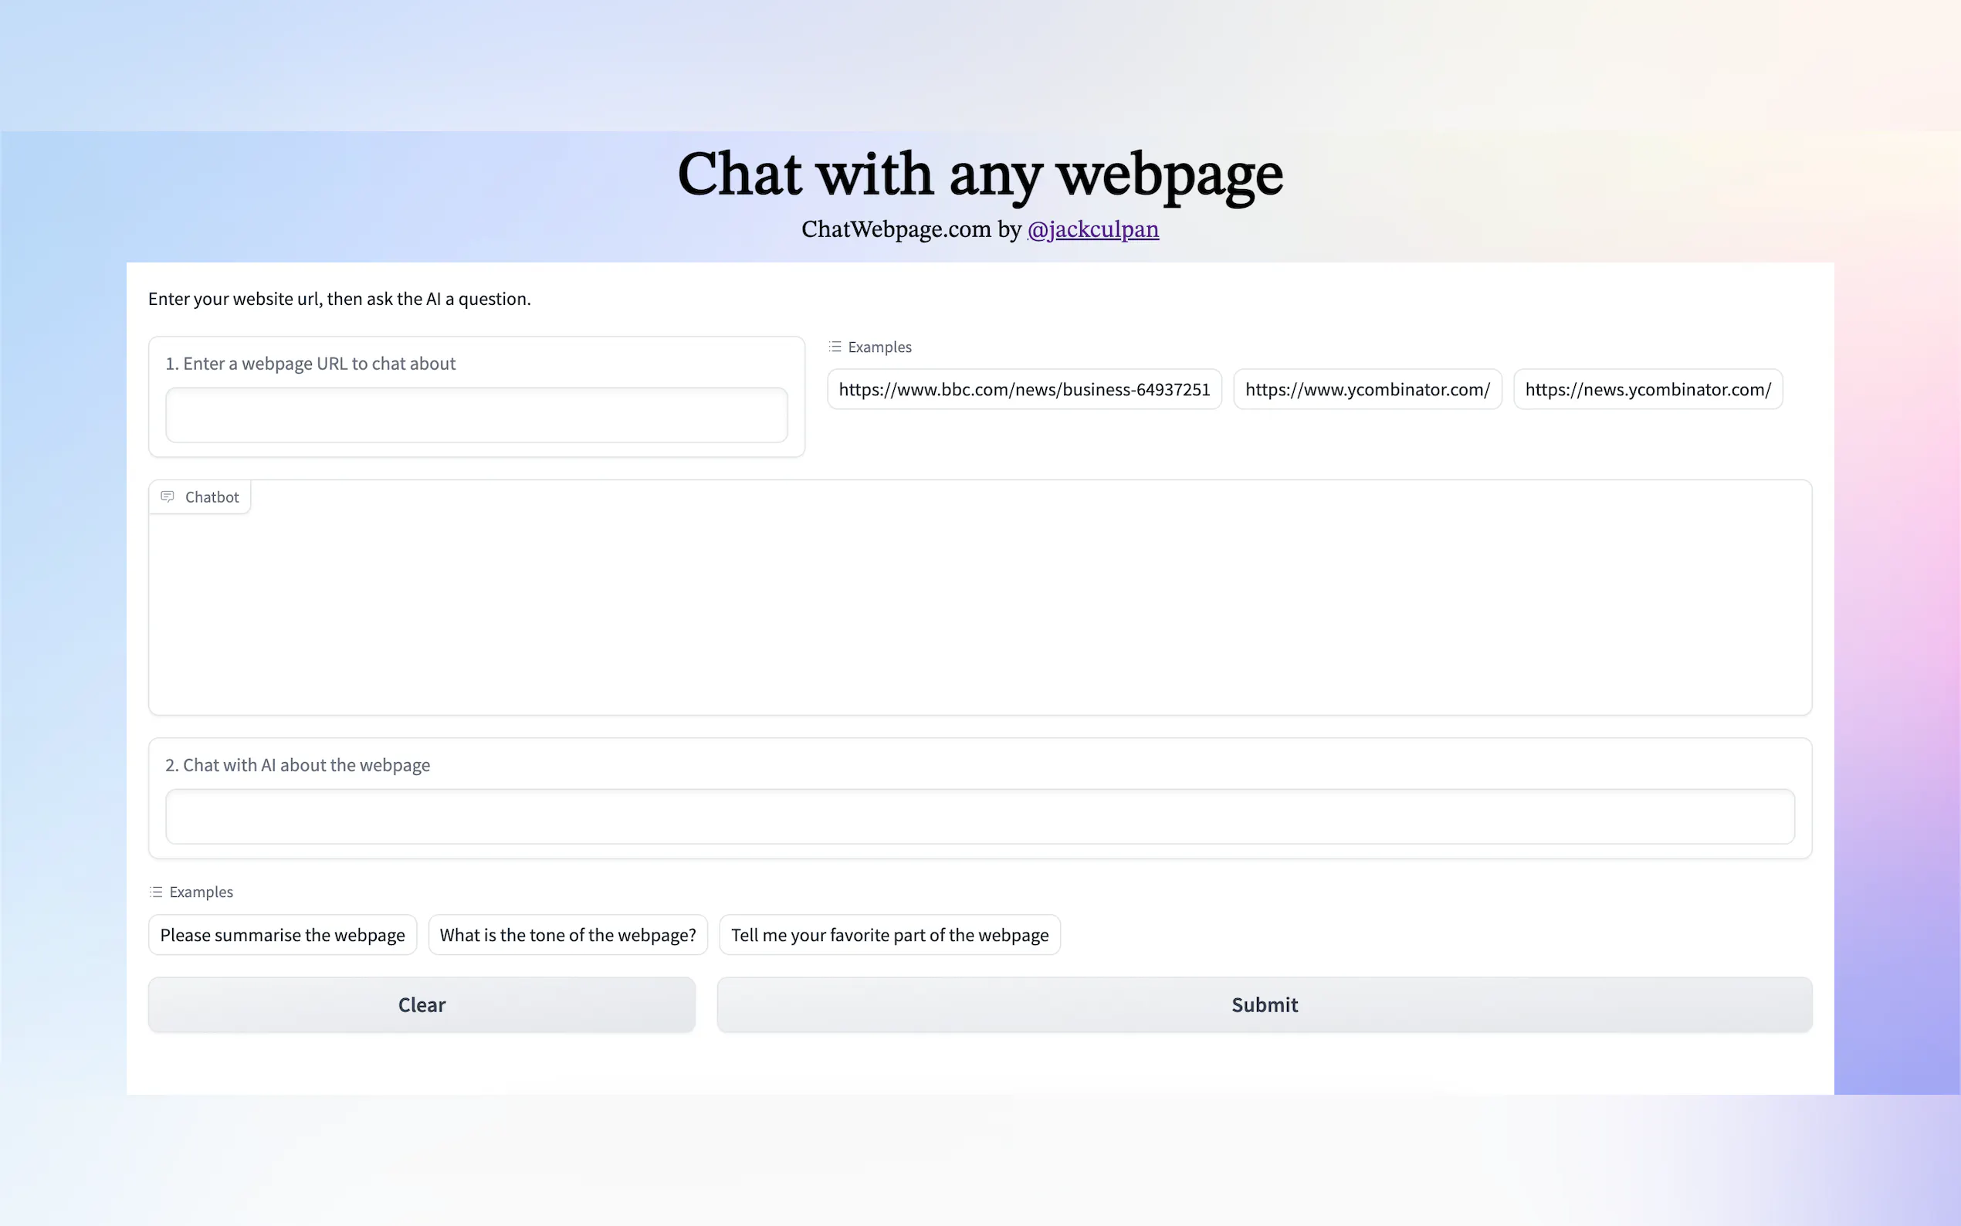Click the upper Examples section label
The height and width of the screenshot is (1226, 1961).
(879, 346)
